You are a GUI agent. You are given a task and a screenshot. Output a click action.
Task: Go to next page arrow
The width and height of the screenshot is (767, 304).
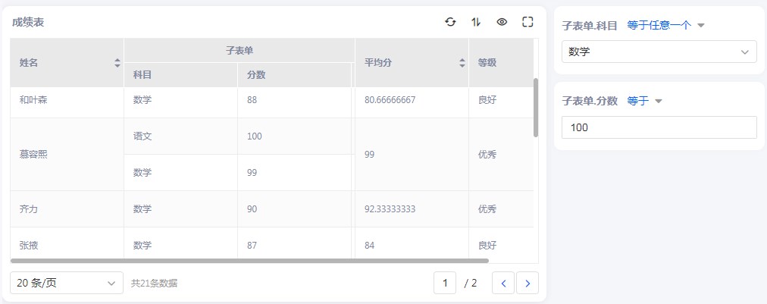(528, 283)
